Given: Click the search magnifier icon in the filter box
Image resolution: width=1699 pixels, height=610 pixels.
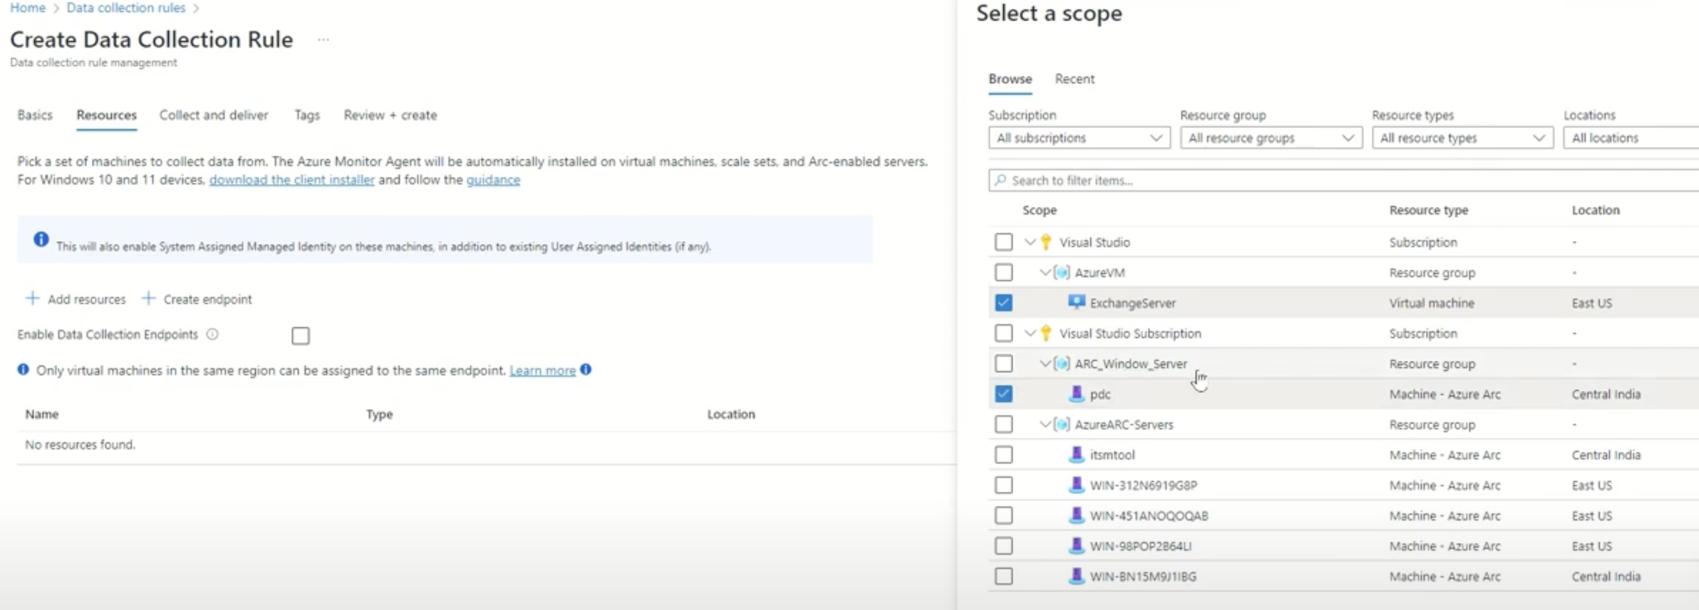Looking at the screenshot, I should (1000, 180).
